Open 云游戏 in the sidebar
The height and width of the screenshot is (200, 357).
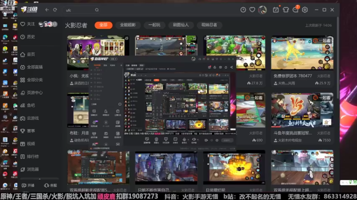[30, 118]
